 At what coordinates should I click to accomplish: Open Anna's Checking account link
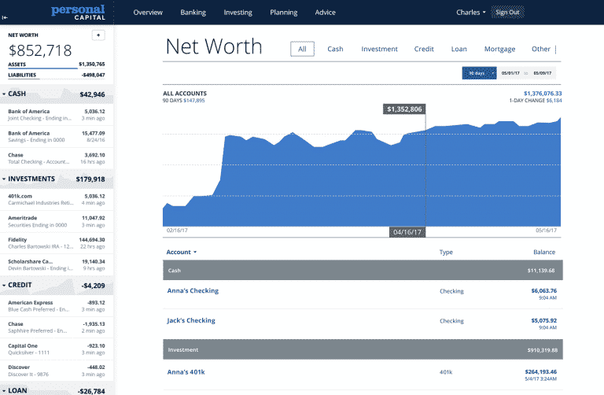193,291
